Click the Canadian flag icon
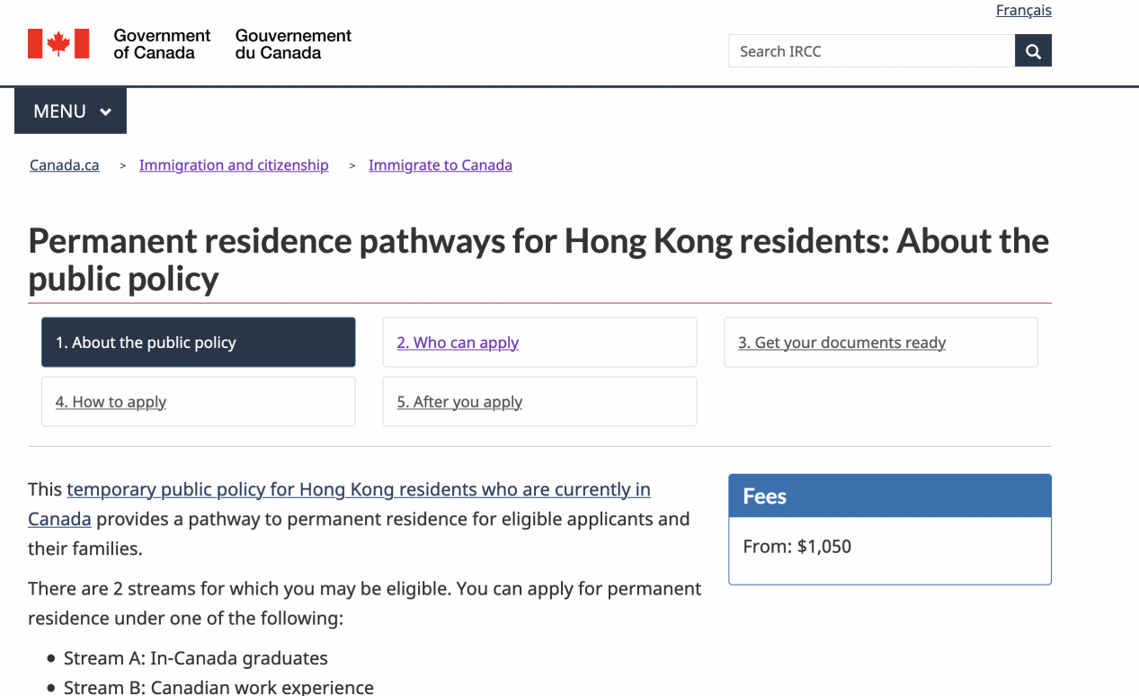This screenshot has width=1139, height=696. click(x=58, y=44)
